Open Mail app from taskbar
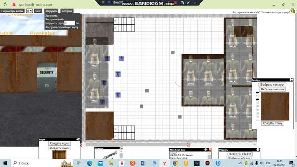This screenshot has height=167, width=297. point(100,163)
